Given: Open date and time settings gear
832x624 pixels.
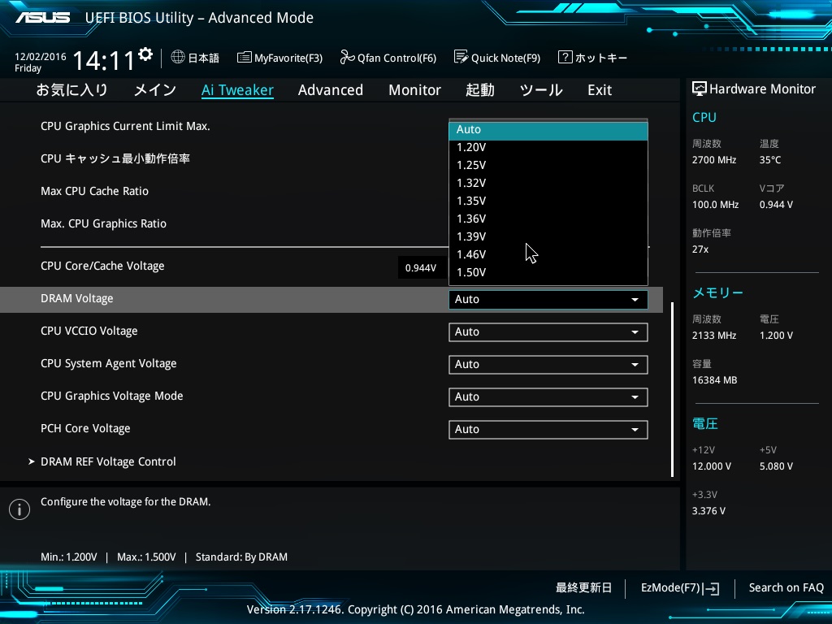Looking at the screenshot, I should pyautogui.click(x=145, y=54).
